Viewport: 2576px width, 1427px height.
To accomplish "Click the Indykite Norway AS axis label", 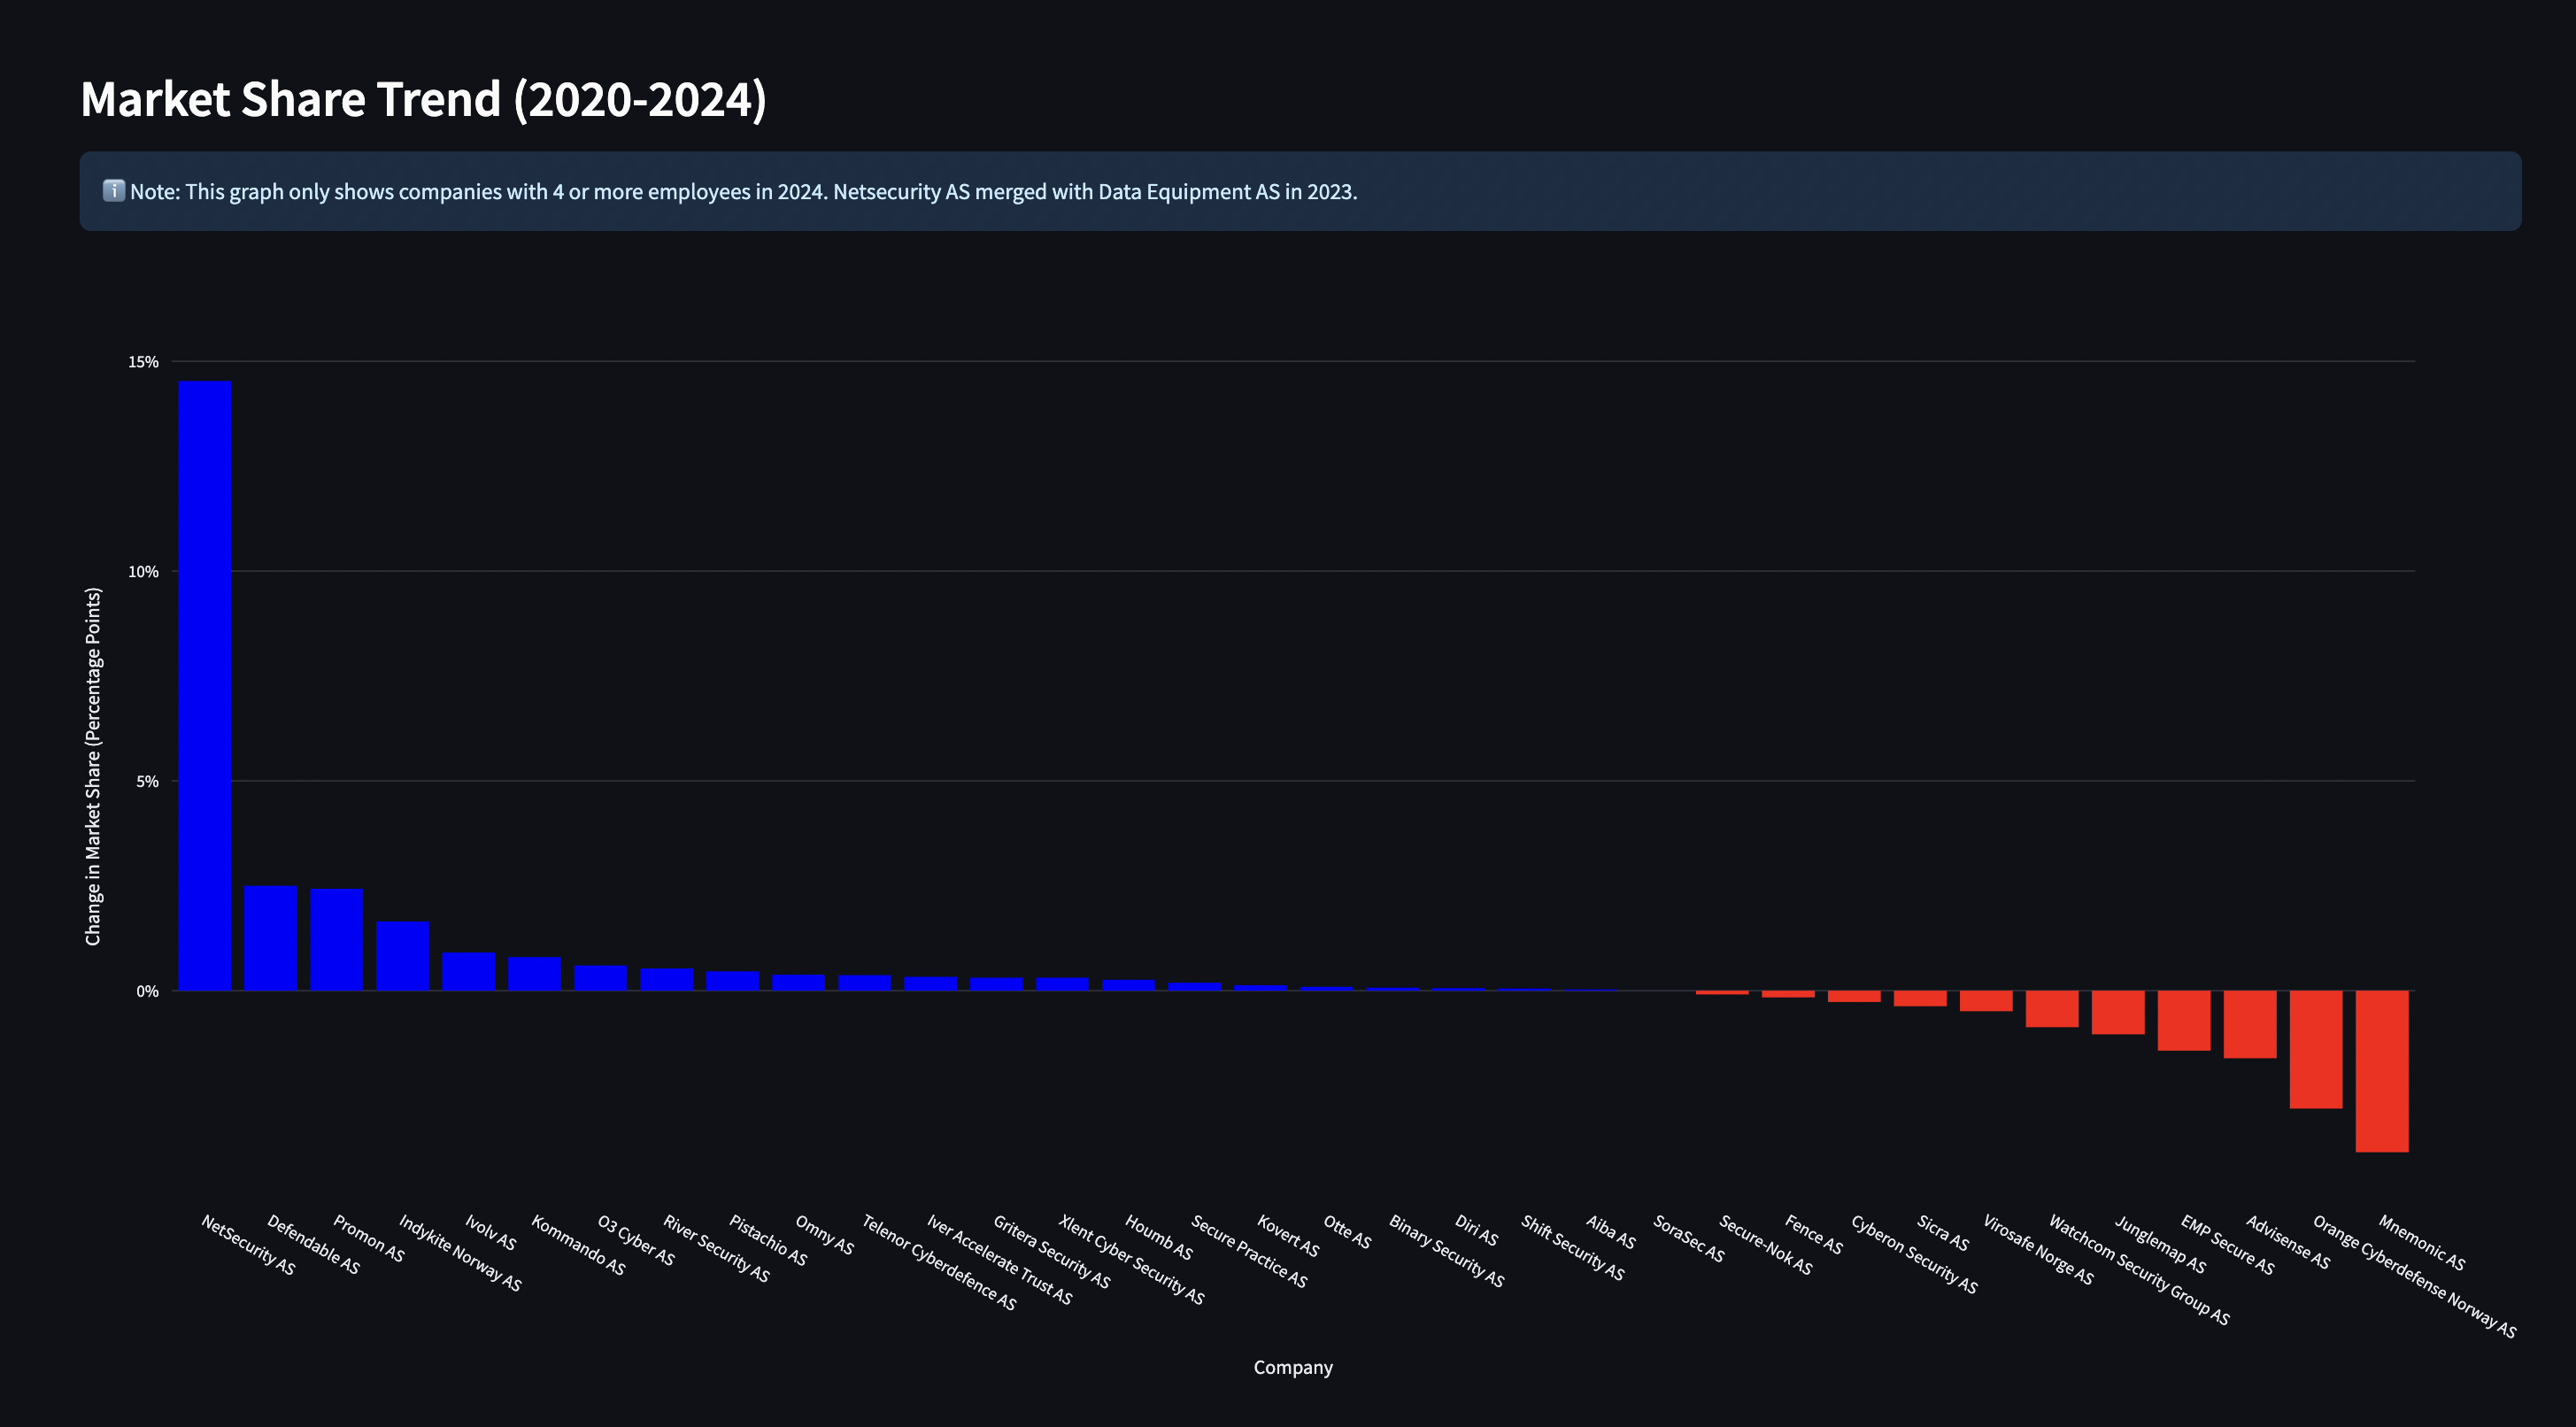I will pos(460,1253).
